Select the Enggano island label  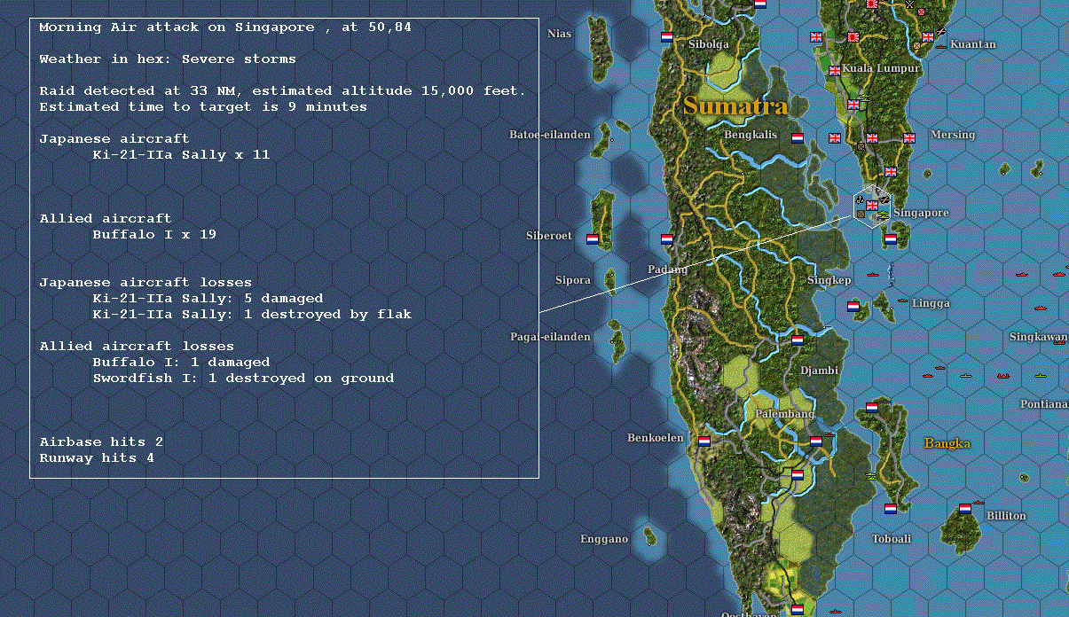604,539
